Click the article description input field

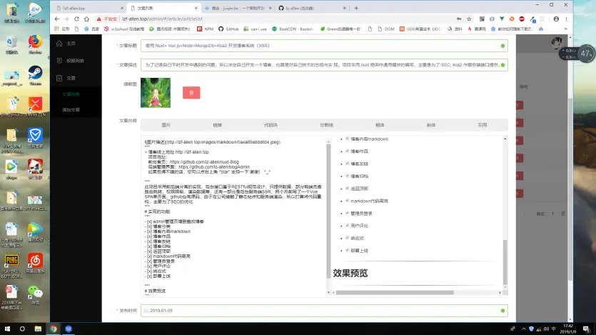point(324,64)
